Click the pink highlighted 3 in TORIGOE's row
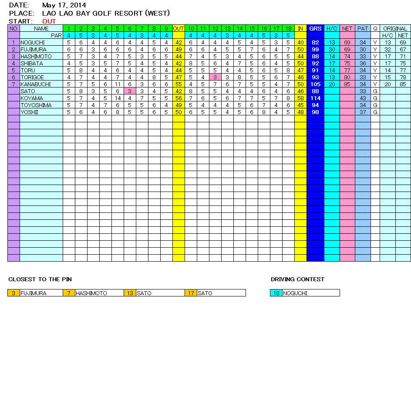This screenshot has width=411, height=397. pyautogui.click(x=215, y=77)
